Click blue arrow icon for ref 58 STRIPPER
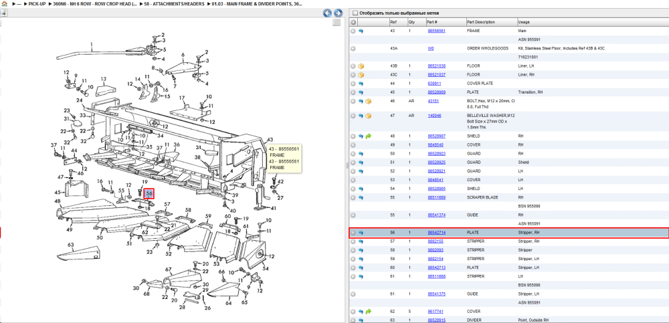This screenshot has width=669, height=323. pos(361,250)
